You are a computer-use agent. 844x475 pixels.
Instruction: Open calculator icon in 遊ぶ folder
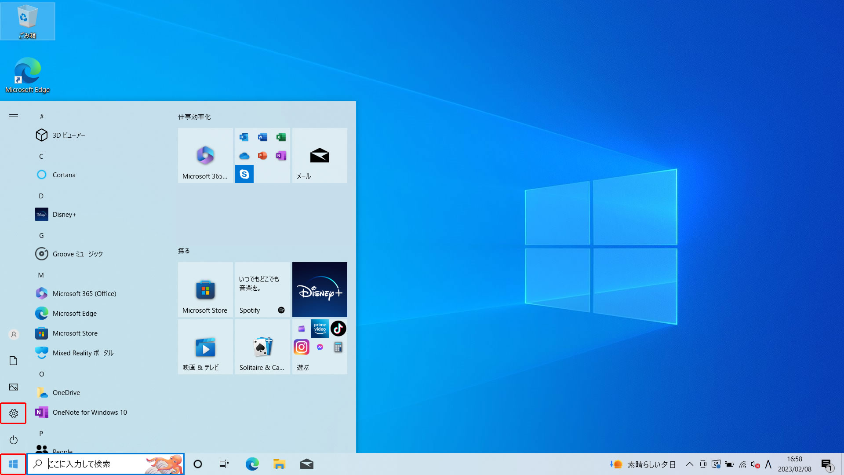[338, 347]
